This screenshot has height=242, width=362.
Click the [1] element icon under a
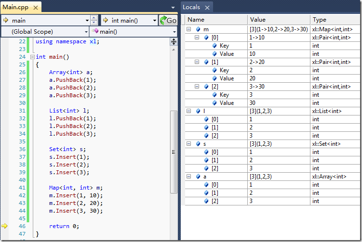tap(206, 193)
